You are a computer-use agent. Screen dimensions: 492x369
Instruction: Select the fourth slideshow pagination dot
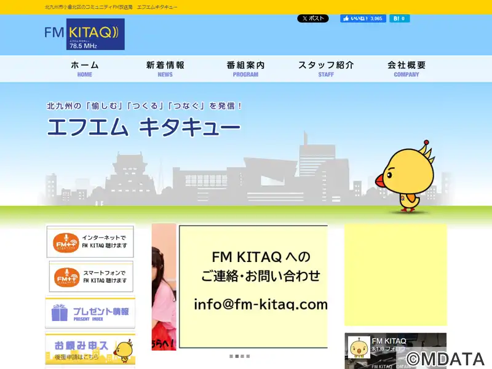(248, 356)
